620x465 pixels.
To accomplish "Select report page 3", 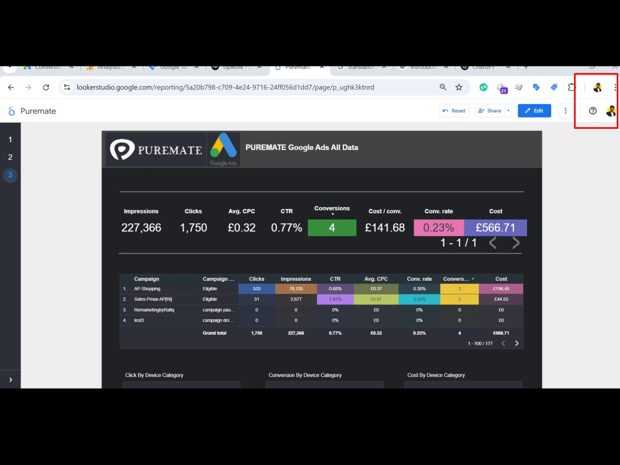I will [x=11, y=175].
